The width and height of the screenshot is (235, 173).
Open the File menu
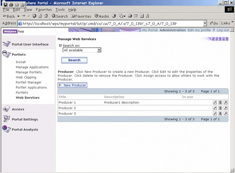click(x=6, y=10)
